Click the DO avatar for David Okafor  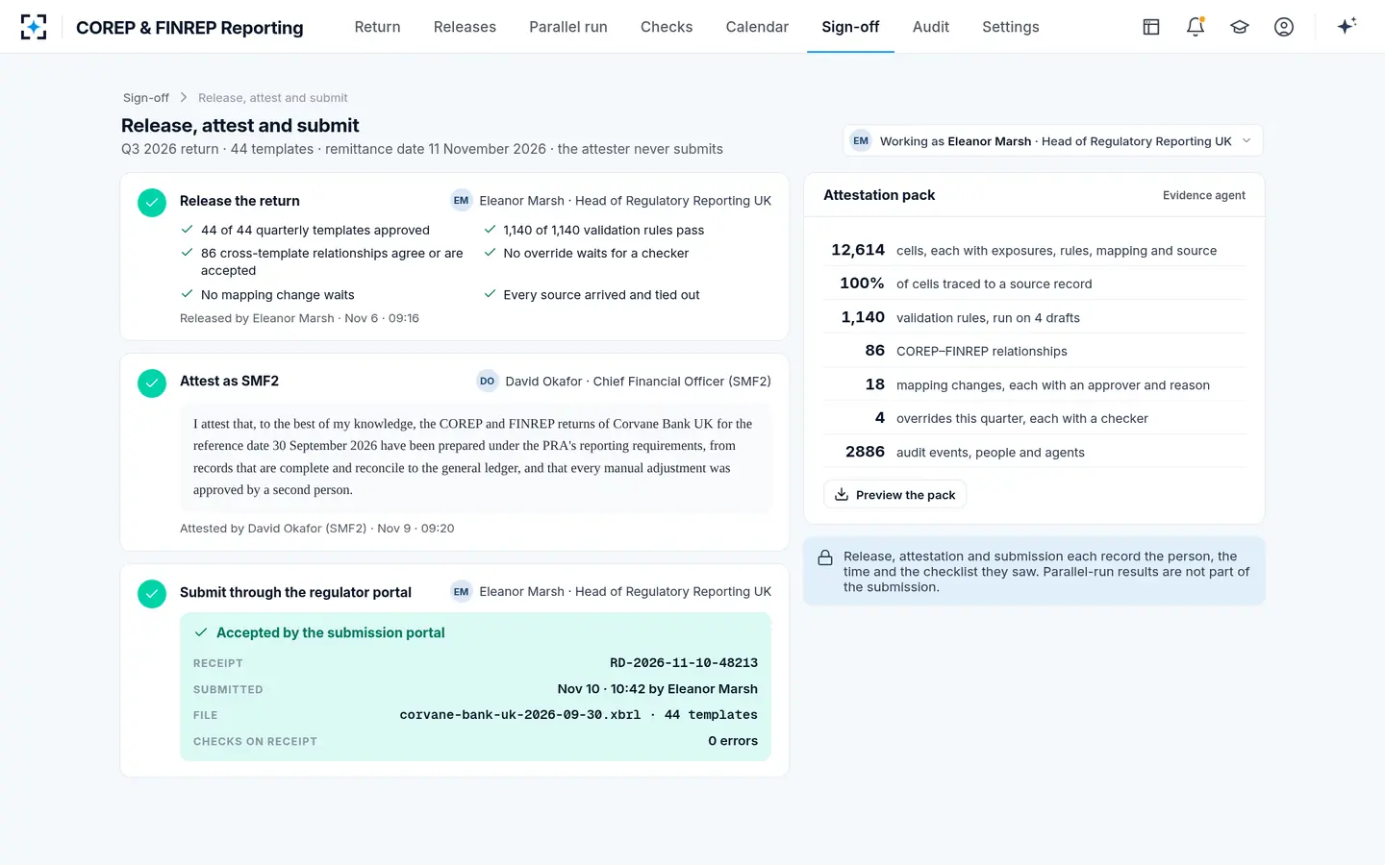(488, 382)
